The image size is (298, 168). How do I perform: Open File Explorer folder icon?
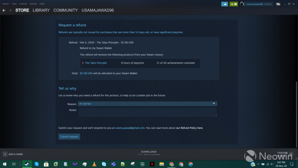(x=162, y=164)
